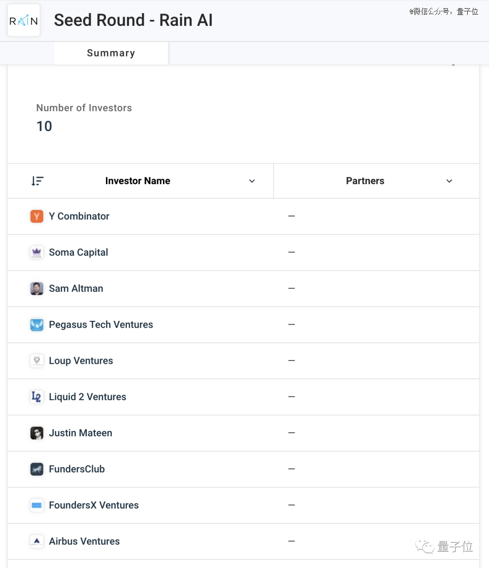The height and width of the screenshot is (568, 489).
Task: Click the Soma Capital logo icon
Action: point(37,253)
